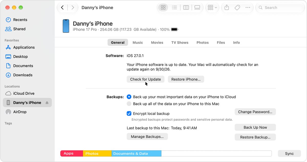Click the Tags toolbar icon

237,8
